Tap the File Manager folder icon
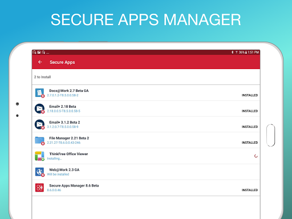 (x=40, y=140)
